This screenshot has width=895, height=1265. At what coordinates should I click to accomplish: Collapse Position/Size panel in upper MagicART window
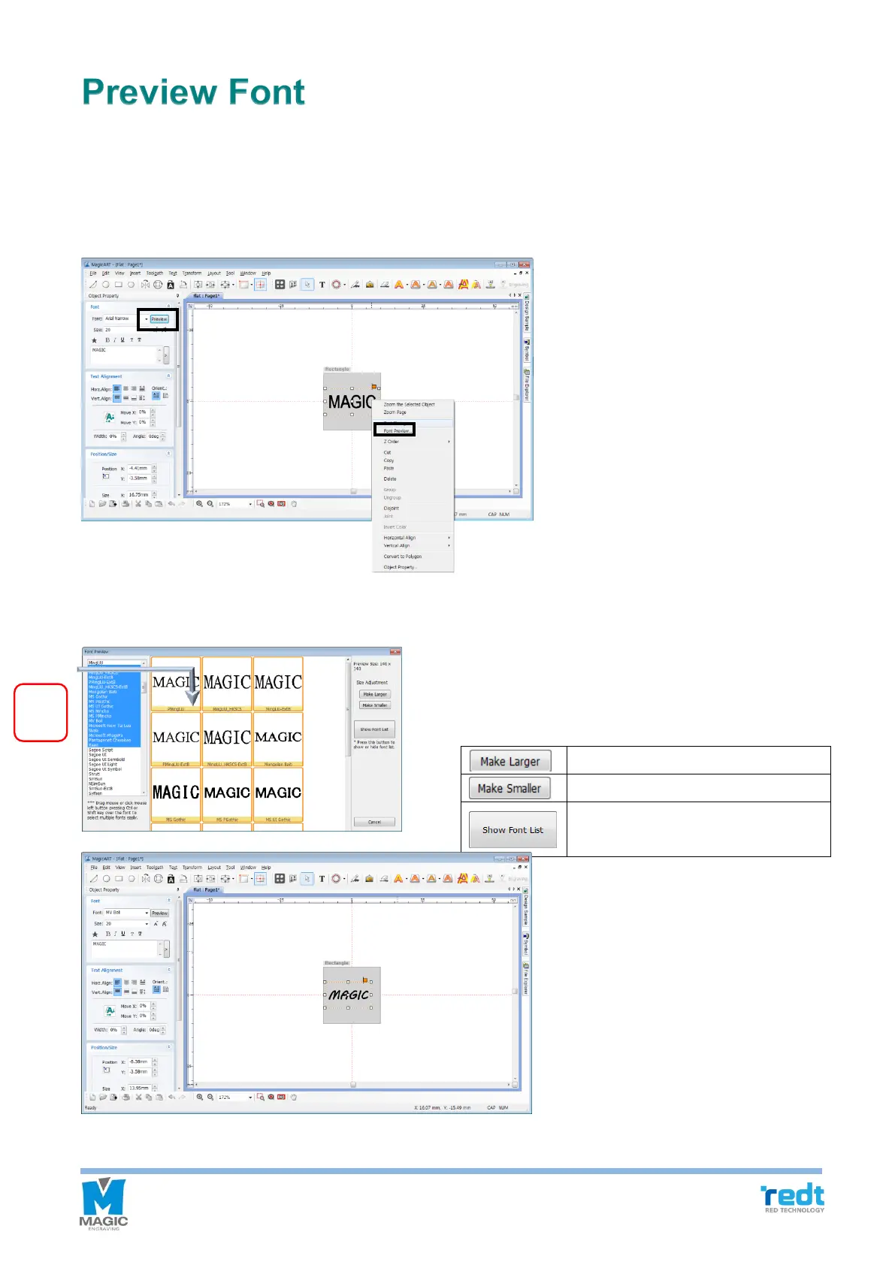[168, 454]
